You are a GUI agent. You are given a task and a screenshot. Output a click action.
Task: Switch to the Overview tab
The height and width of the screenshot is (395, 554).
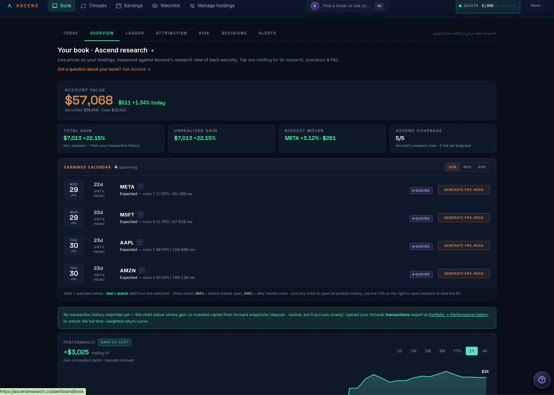(102, 33)
